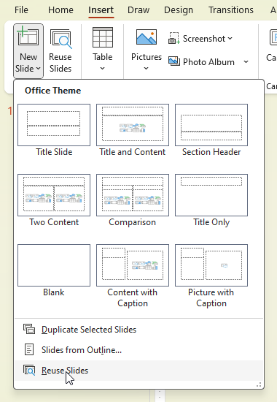Click the Screenshot camera icon
This screenshot has width=277, height=402.
point(174,38)
